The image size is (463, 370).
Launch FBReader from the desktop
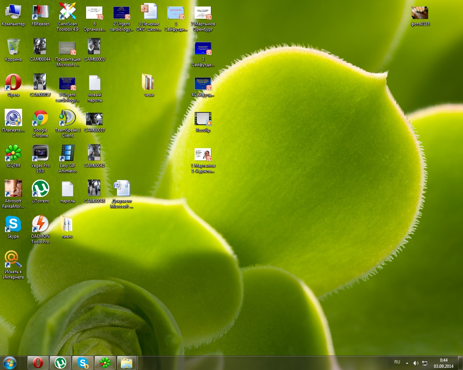(40, 15)
